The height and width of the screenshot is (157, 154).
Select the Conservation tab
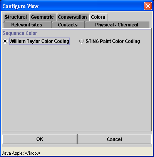72,17
